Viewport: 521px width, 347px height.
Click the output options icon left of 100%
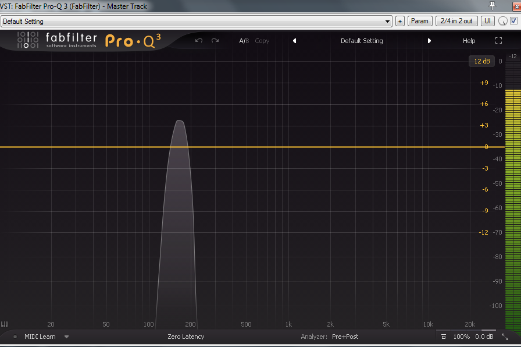click(443, 337)
